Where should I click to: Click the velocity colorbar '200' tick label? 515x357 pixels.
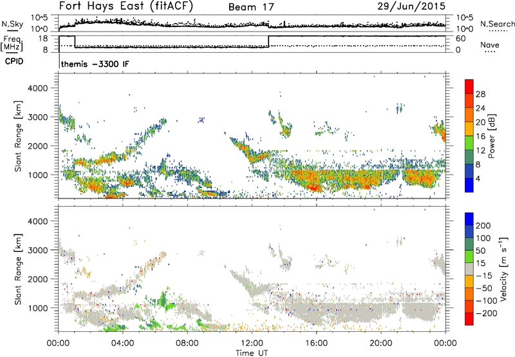[483, 226]
